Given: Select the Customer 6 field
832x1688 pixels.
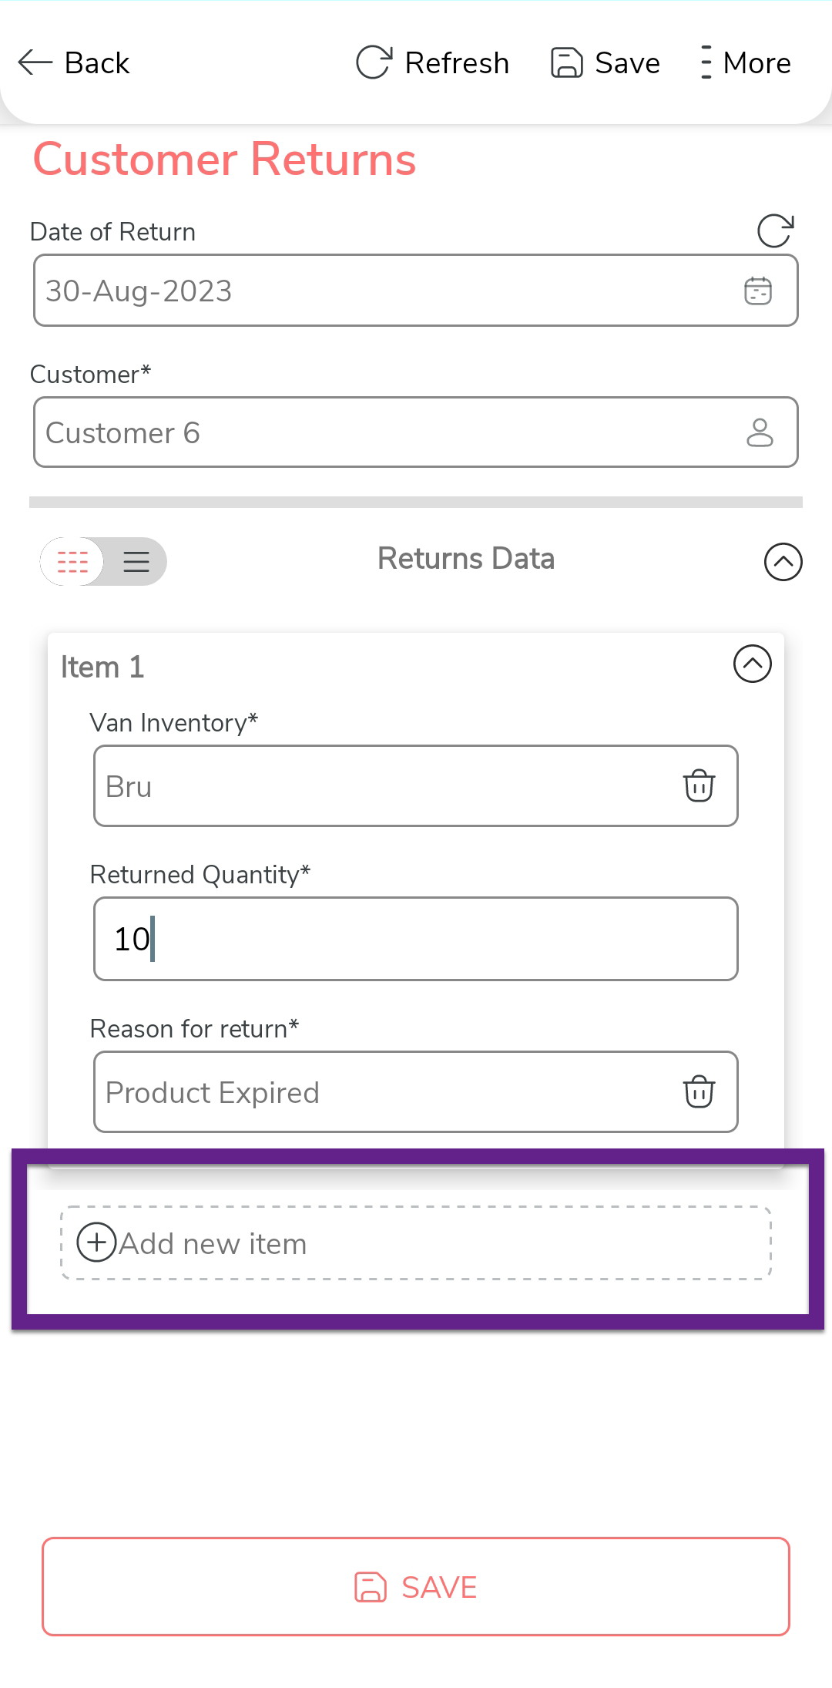Looking at the screenshot, I should click(x=385, y=432).
